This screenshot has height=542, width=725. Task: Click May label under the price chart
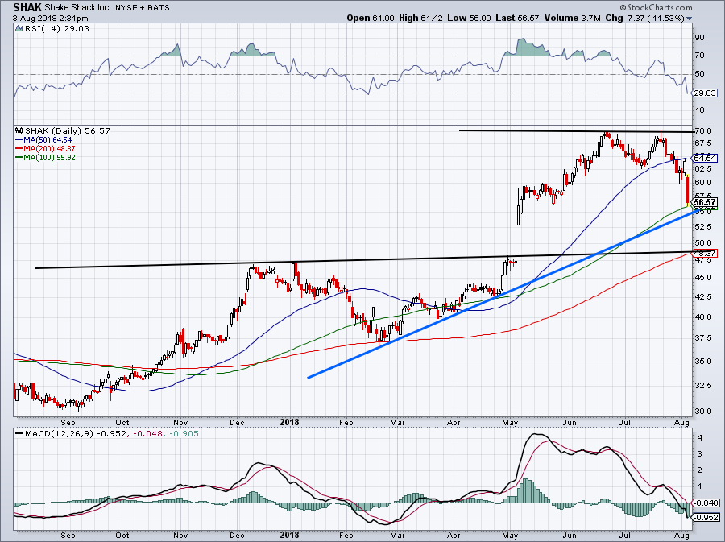(510, 423)
